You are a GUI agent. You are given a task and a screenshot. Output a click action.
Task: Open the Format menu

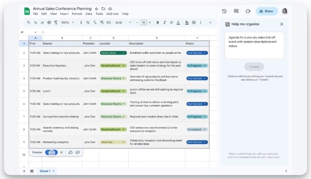[x=77, y=14]
